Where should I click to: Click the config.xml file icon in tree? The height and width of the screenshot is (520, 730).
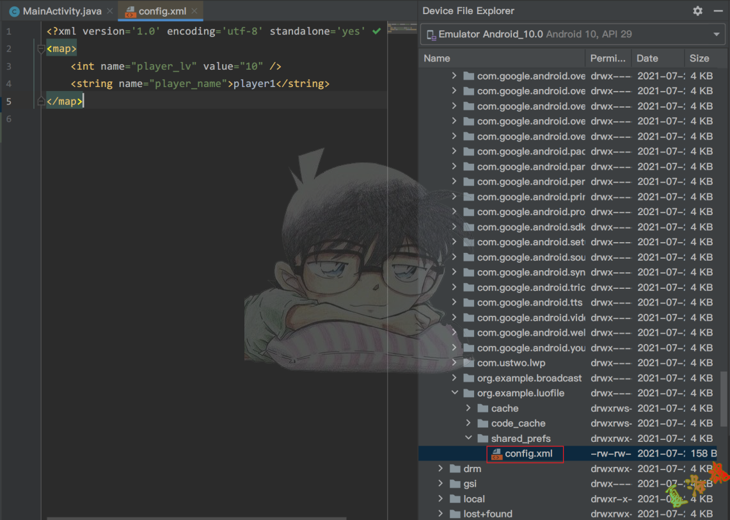tap(496, 454)
